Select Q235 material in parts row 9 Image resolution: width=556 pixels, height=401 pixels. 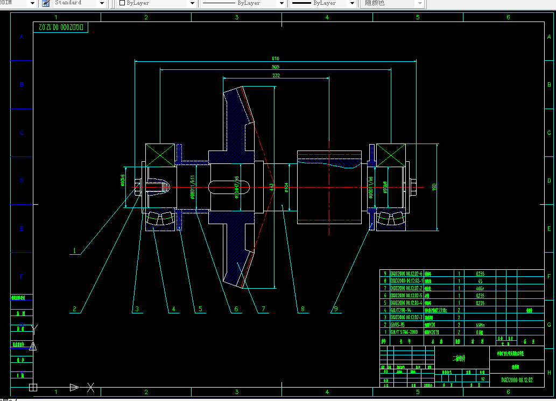480,274
